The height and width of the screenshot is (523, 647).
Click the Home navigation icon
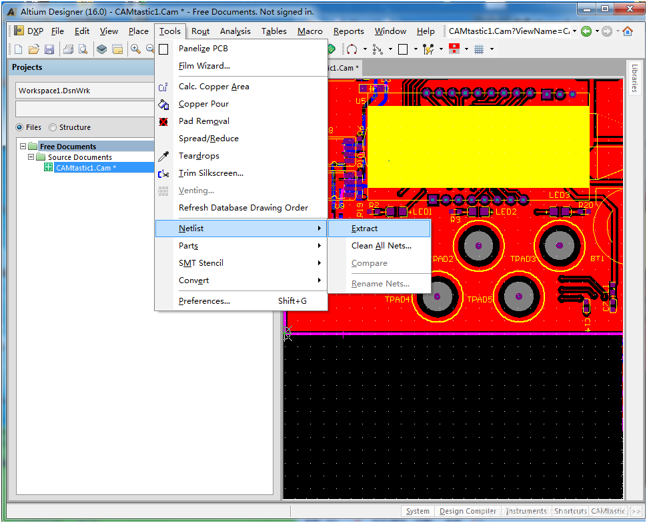[x=627, y=31]
